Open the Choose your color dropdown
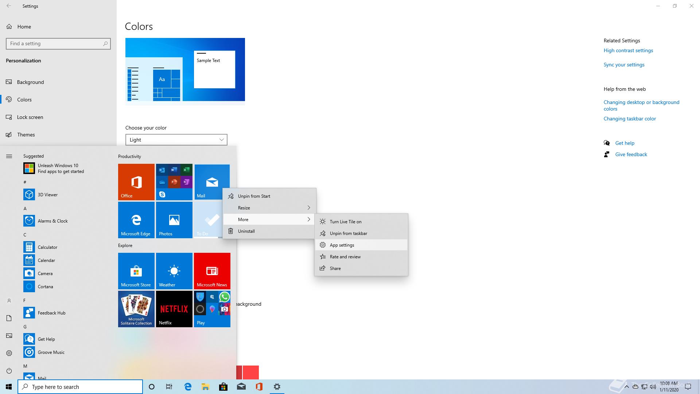700x394 pixels. (x=176, y=140)
